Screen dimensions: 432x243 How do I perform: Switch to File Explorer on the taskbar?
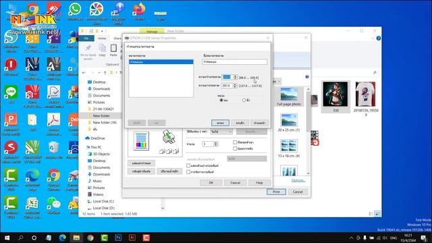coord(76,238)
